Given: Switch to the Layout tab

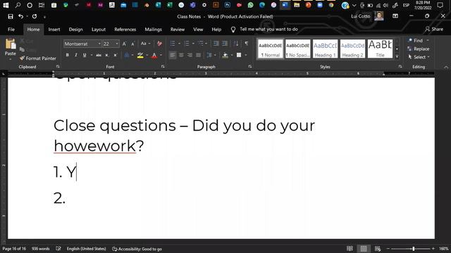Looking at the screenshot, I should pyautogui.click(x=99, y=30).
